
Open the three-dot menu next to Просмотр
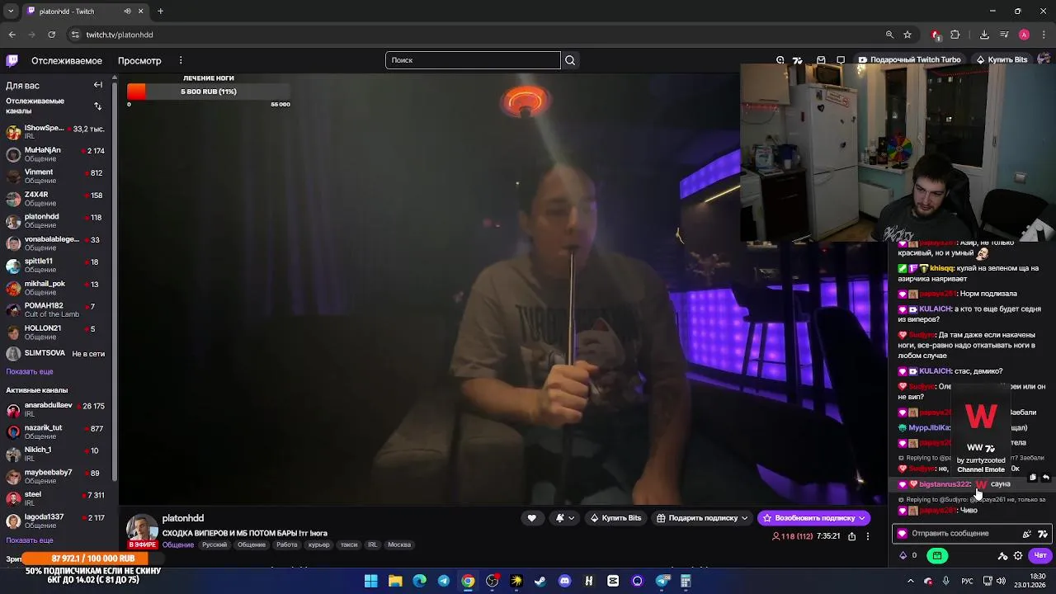coord(181,60)
